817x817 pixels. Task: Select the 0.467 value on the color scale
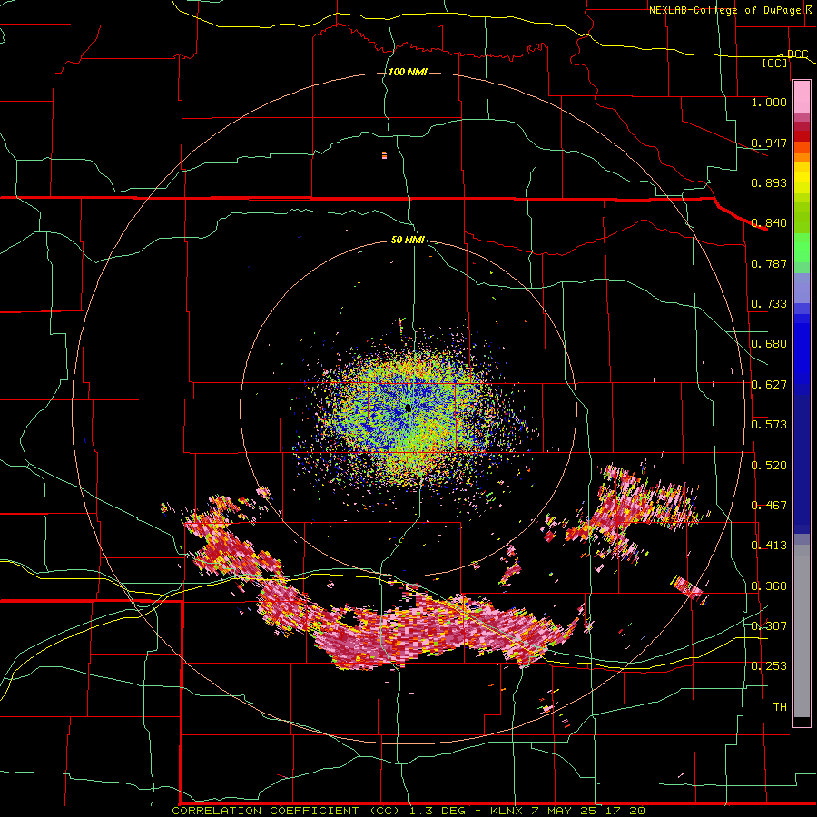point(769,506)
